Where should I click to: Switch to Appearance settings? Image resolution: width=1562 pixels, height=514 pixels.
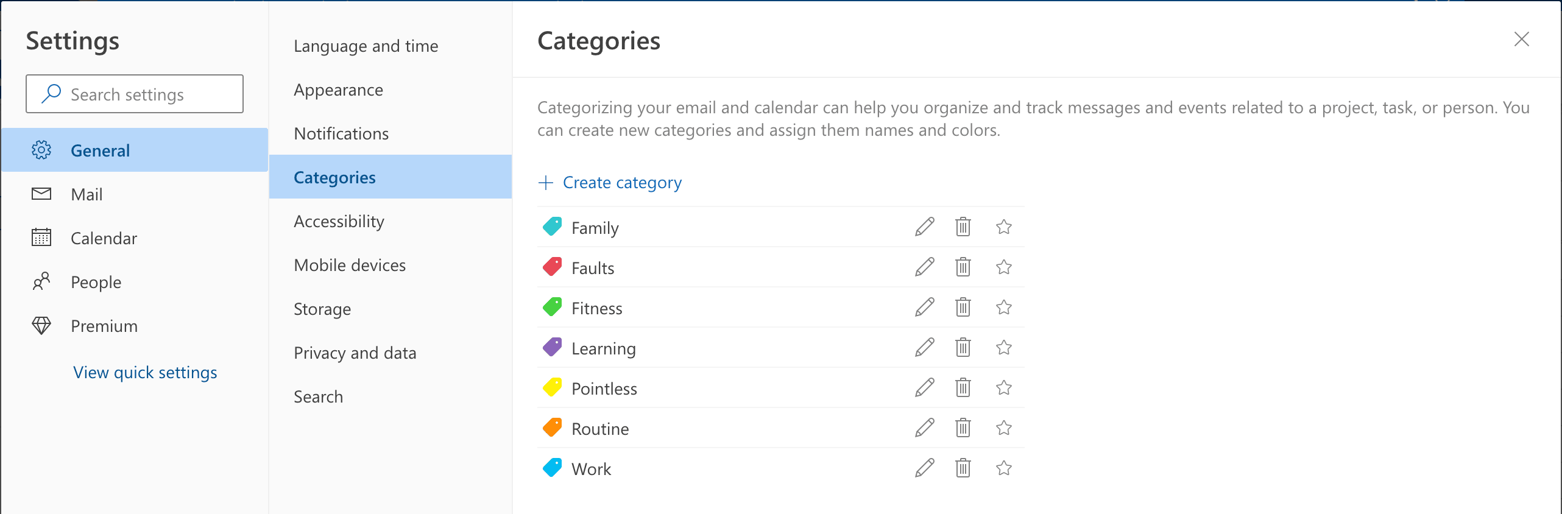coord(338,89)
